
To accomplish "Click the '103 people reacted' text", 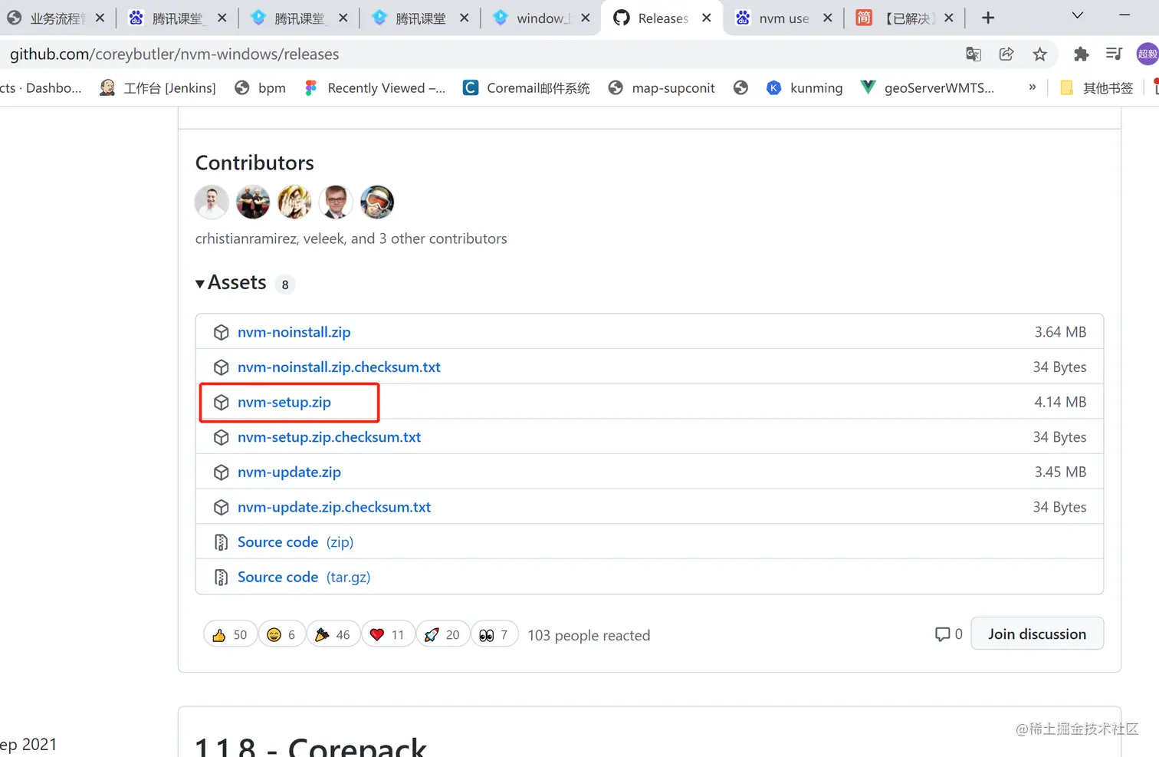I will point(589,635).
